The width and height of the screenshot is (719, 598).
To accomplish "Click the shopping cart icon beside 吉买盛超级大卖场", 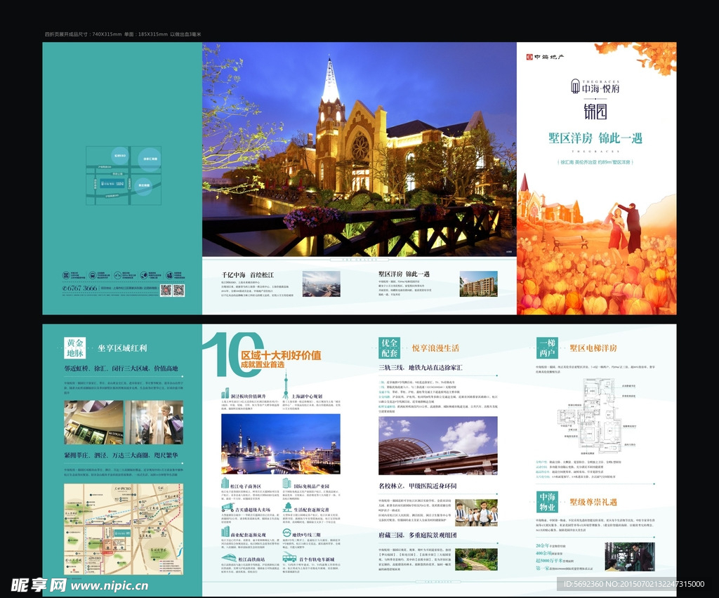I will 227,507.
